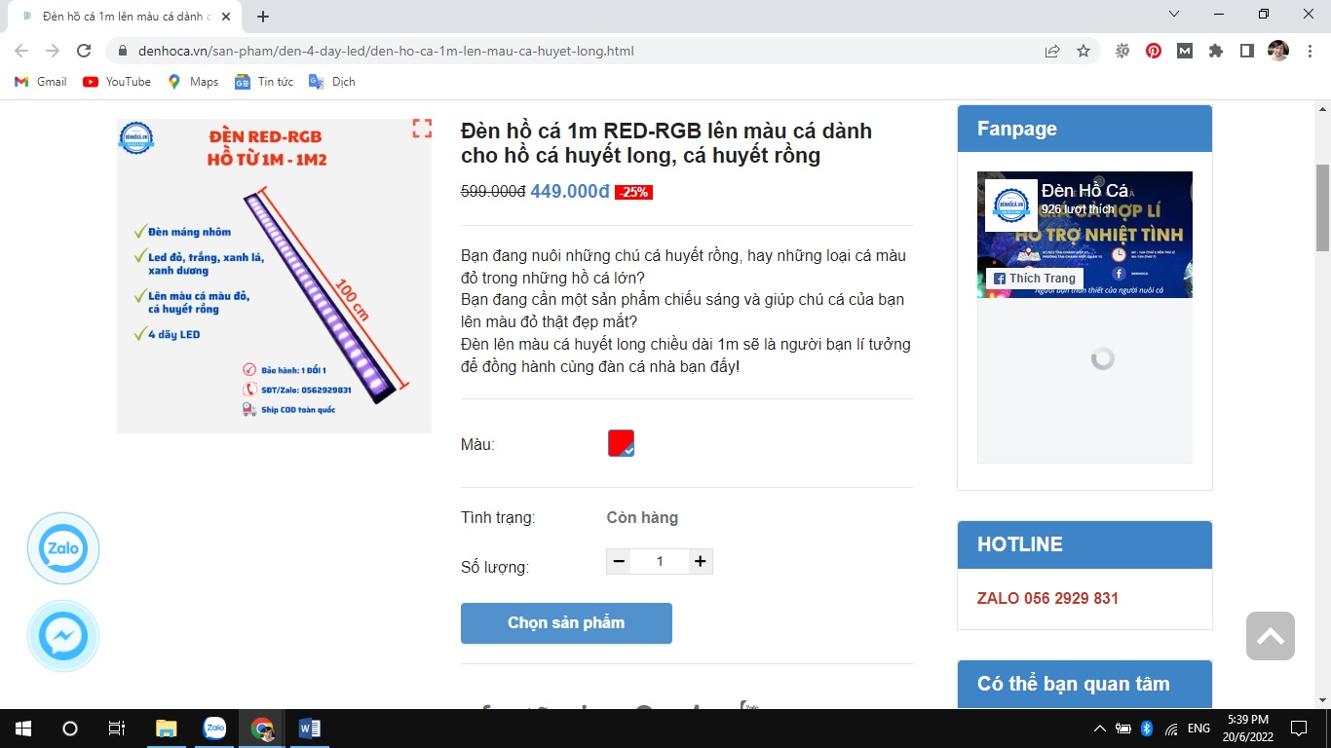Decrease quantity with minus button
Screen dimensions: 1331x748
pos(619,561)
